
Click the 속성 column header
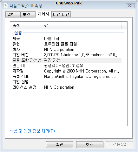pos(26,25)
